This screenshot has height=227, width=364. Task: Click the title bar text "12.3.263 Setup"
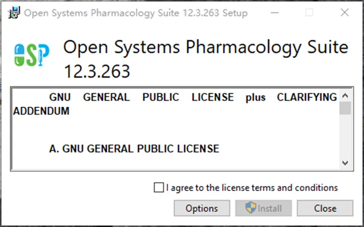[215, 13]
